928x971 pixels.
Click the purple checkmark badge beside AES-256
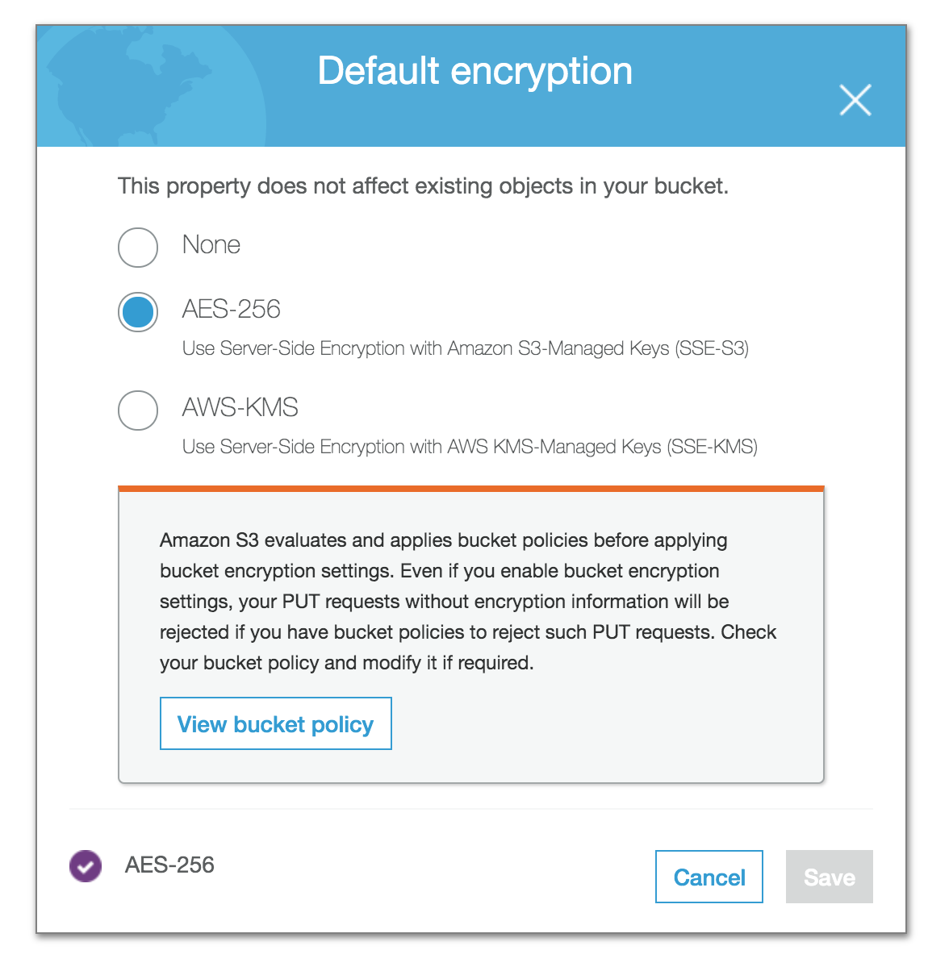85,866
